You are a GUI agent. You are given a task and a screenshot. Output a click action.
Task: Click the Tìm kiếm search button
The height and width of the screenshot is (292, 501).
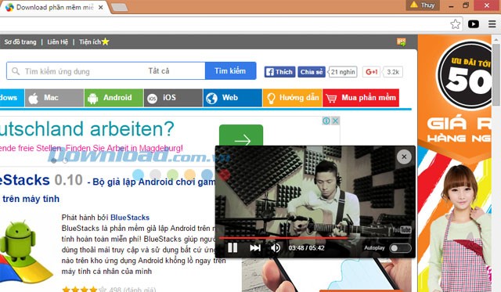pos(230,71)
